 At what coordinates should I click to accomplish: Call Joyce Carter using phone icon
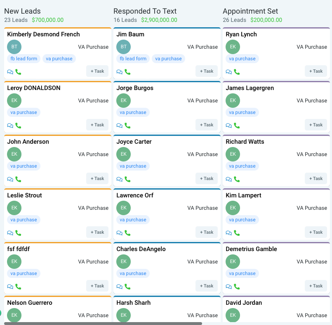tap(127, 179)
